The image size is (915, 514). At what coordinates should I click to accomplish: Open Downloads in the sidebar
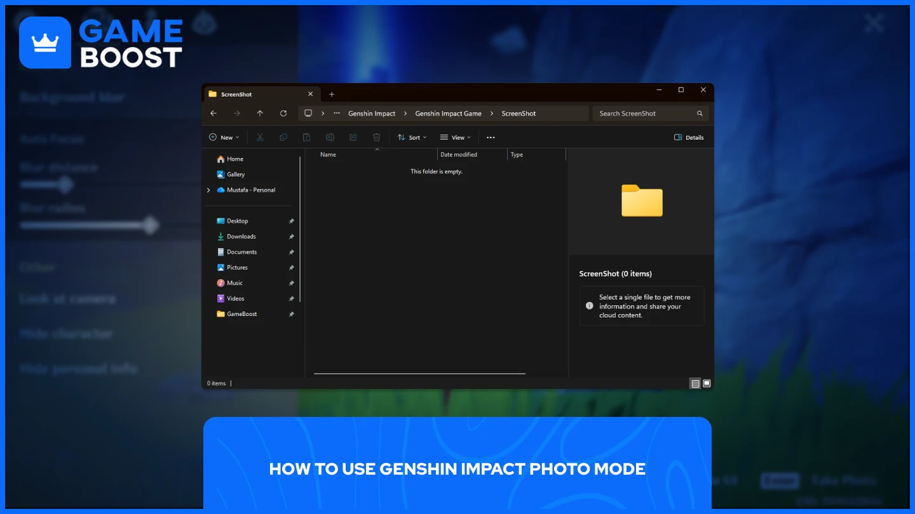click(x=241, y=236)
